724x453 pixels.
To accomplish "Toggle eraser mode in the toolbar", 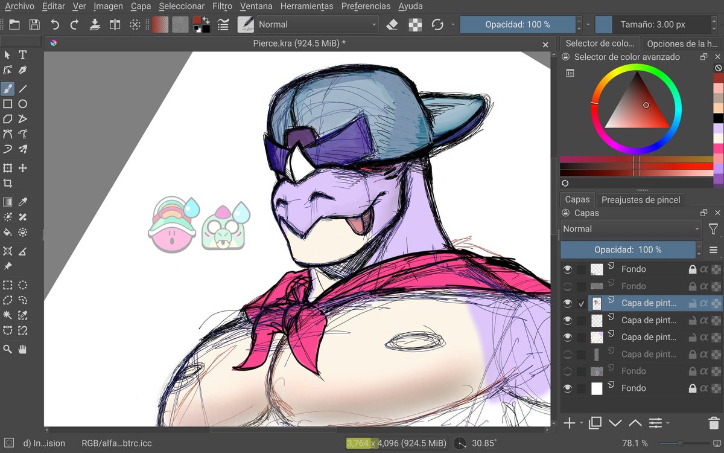I will (x=392, y=25).
